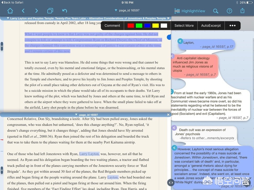
Task: Tap the Home icon in toolbar
Action: (10, 11)
